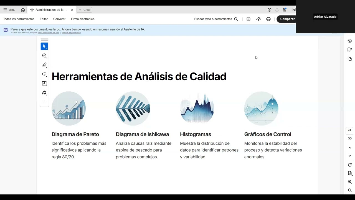This screenshot has width=355, height=200.
Task: Click the Ishikawa fishbone illustration
Action: click(133, 109)
